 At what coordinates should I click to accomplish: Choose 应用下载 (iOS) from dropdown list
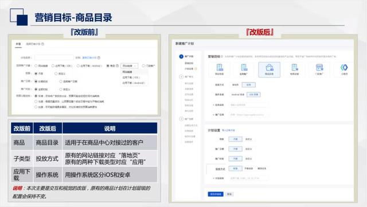pos(131,77)
